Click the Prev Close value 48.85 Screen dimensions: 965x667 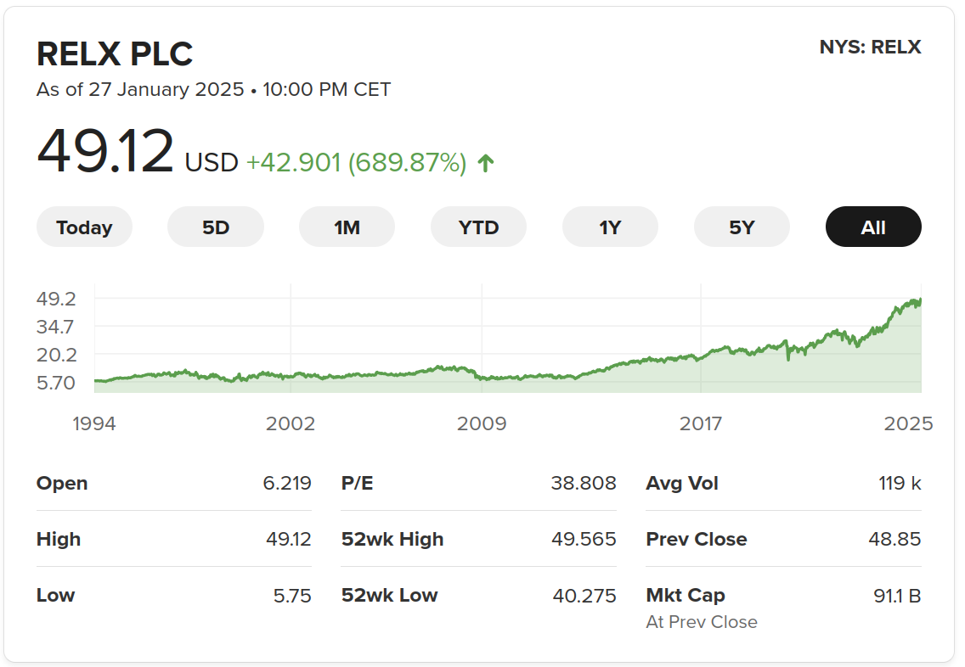895,539
